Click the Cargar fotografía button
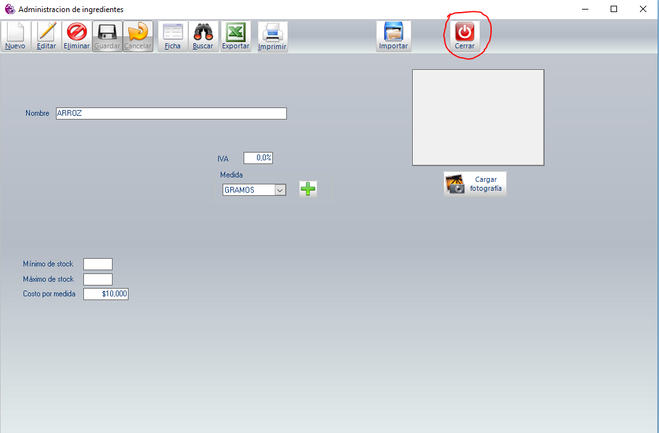The width and height of the screenshot is (659, 433). click(475, 184)
